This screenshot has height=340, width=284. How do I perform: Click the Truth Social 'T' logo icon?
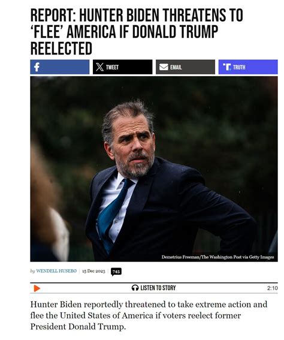pyautogui.click(x=227, y=67)
